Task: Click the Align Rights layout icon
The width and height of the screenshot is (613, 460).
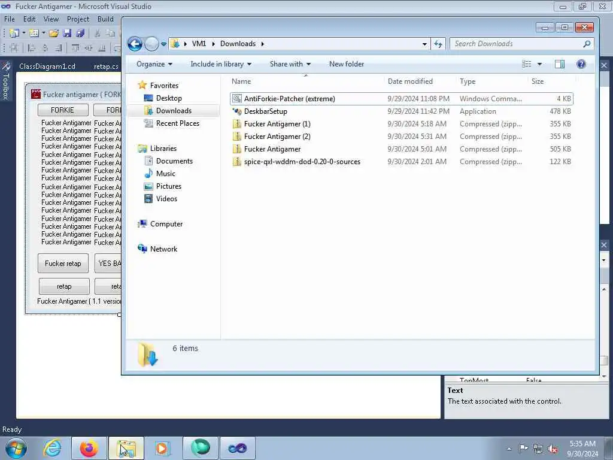Action: (58, 48)
